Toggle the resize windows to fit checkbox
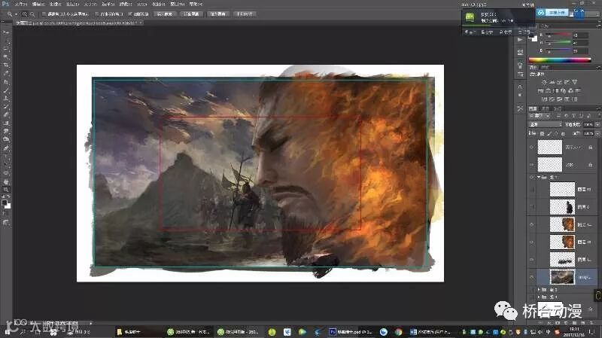602x338 pixels. (44, 14)
